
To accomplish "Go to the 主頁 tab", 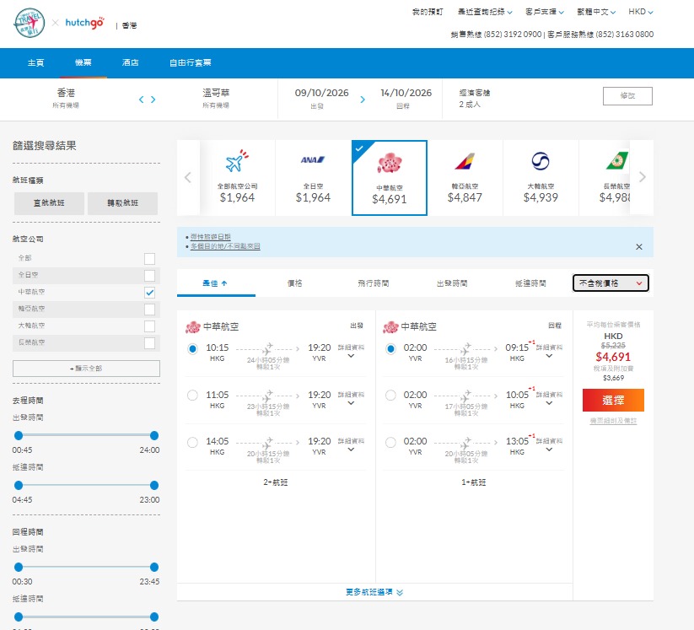I will (x=36, y=63).
